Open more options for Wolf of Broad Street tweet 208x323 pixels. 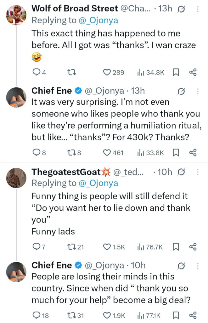(198, 9)
